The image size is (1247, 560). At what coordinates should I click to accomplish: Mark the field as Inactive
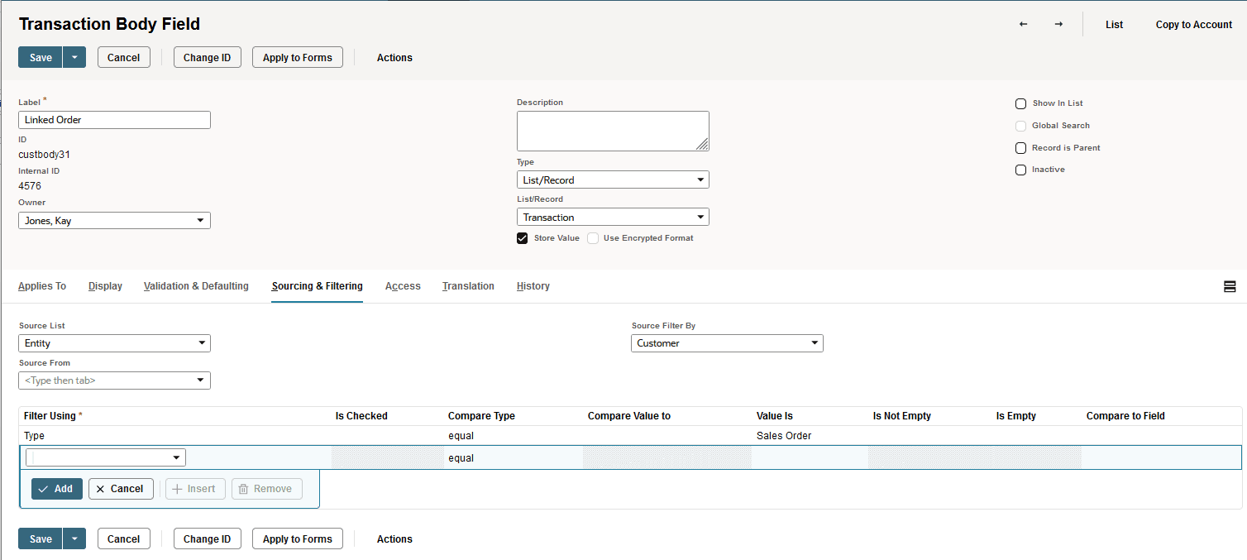[1020, 170]
